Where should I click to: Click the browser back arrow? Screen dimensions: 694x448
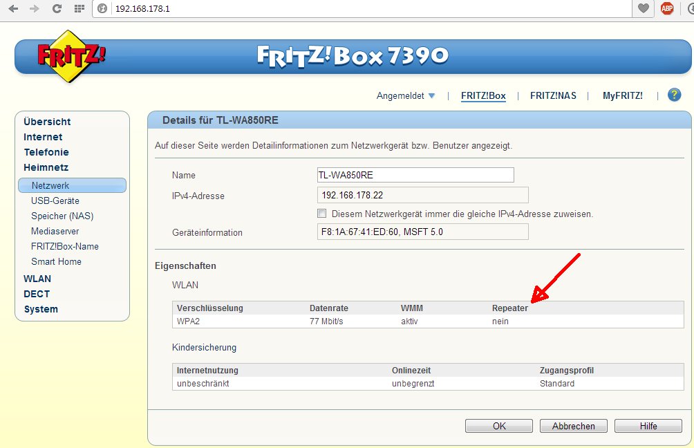(x=13, y=8)
